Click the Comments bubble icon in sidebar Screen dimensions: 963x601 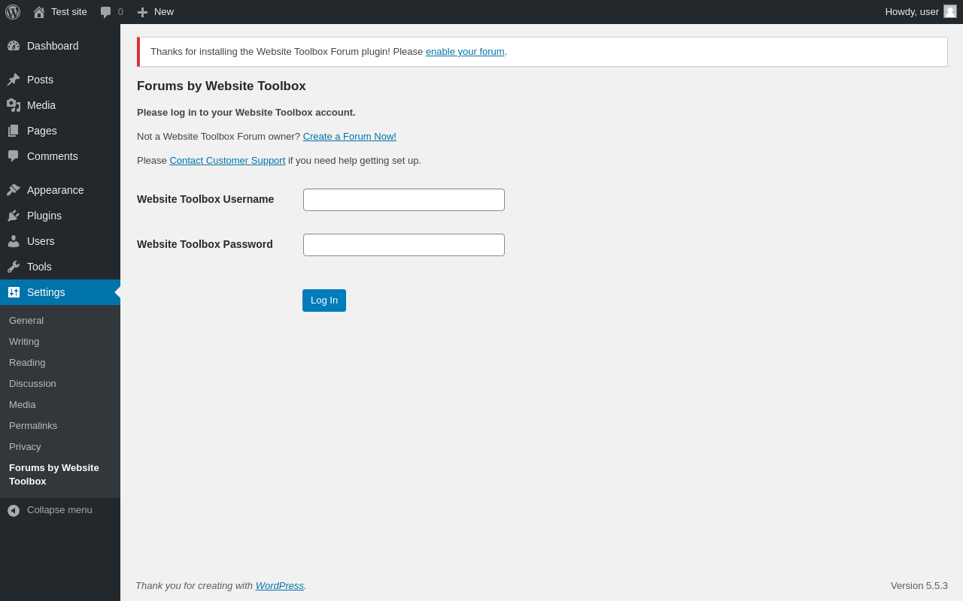(14, 156)
